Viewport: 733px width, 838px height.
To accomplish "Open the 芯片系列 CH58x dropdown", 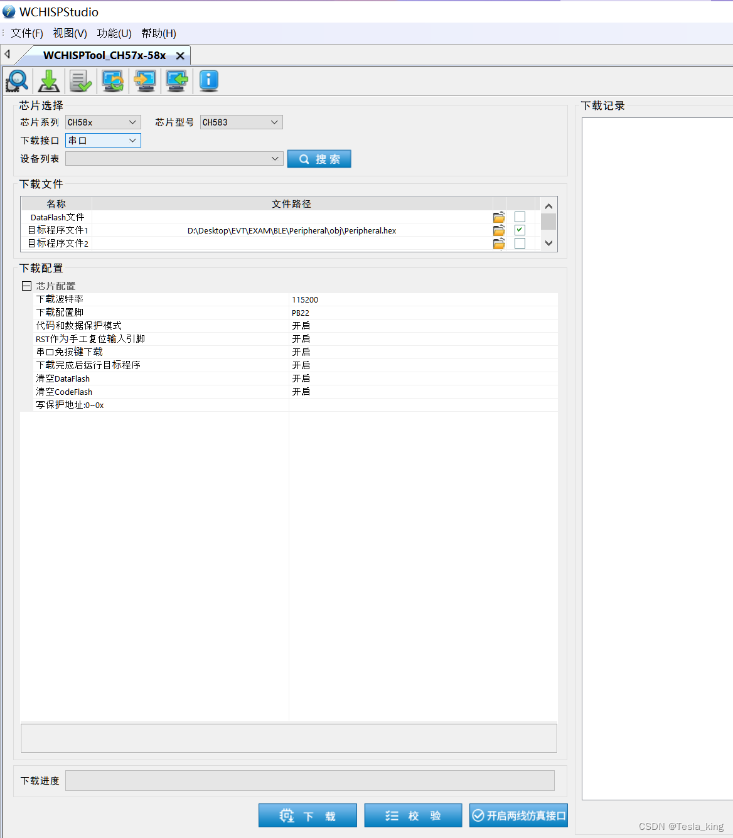I will click(103, 122).
